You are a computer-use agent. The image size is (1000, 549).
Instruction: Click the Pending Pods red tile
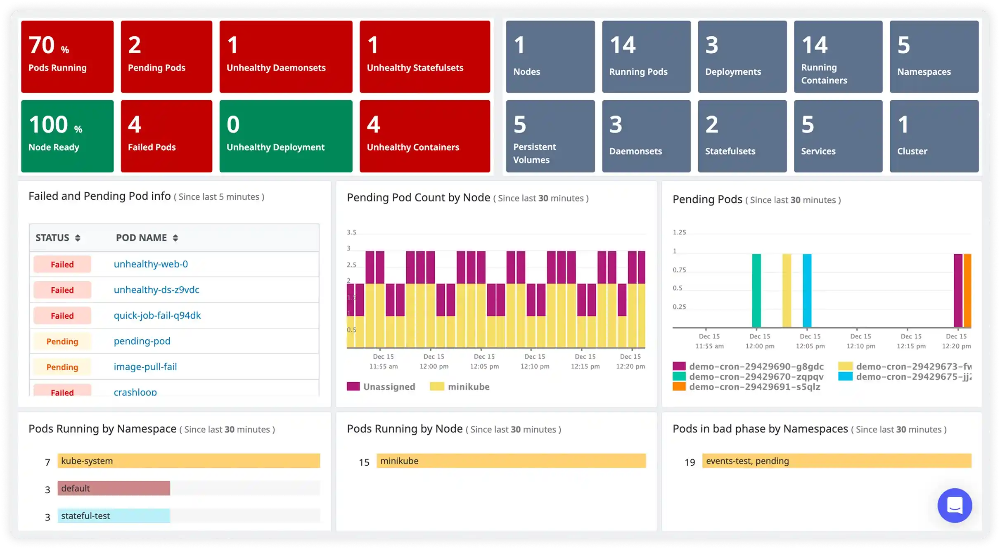click(x=166, y=57)
